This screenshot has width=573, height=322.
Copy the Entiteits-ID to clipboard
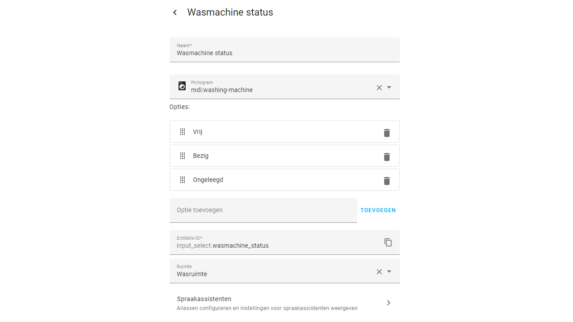point(388,242)
